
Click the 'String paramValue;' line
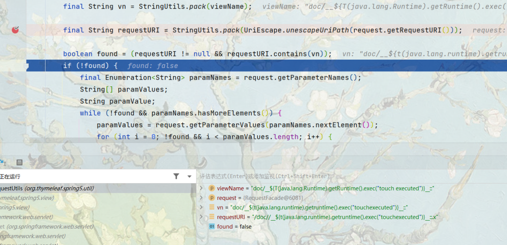118,101
